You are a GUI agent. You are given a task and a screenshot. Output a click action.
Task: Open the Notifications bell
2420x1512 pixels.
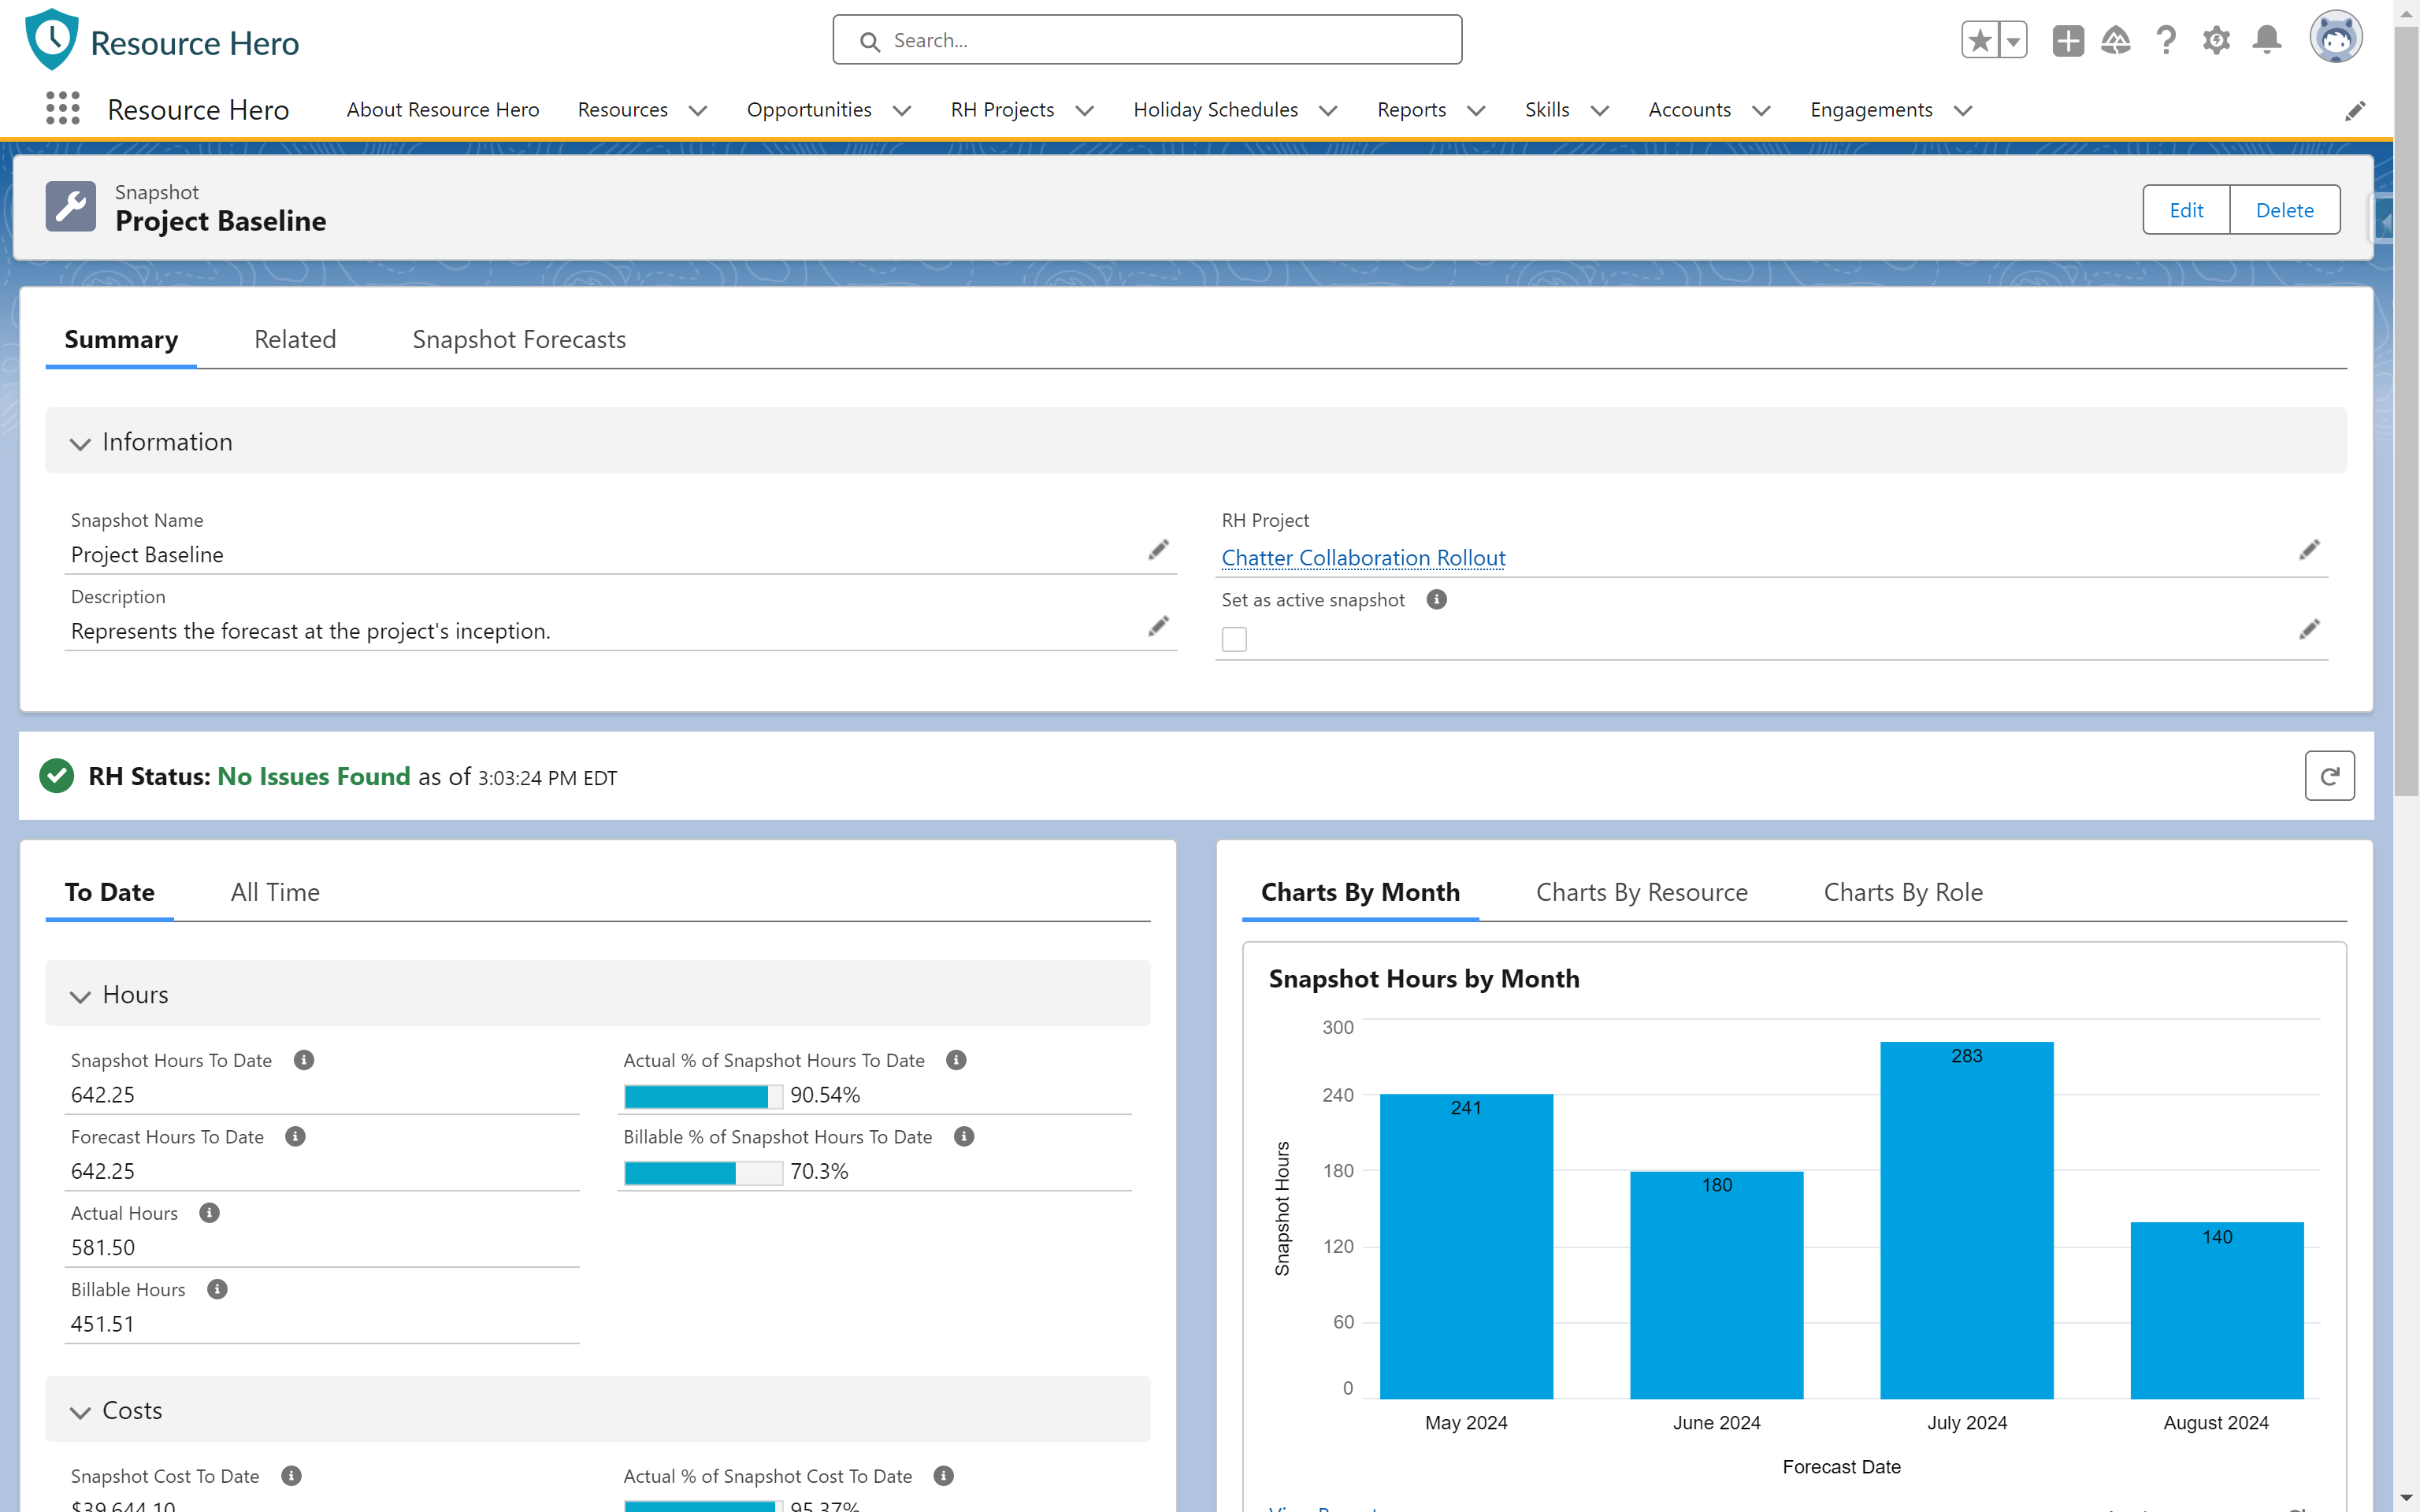tap(2267, 40)
